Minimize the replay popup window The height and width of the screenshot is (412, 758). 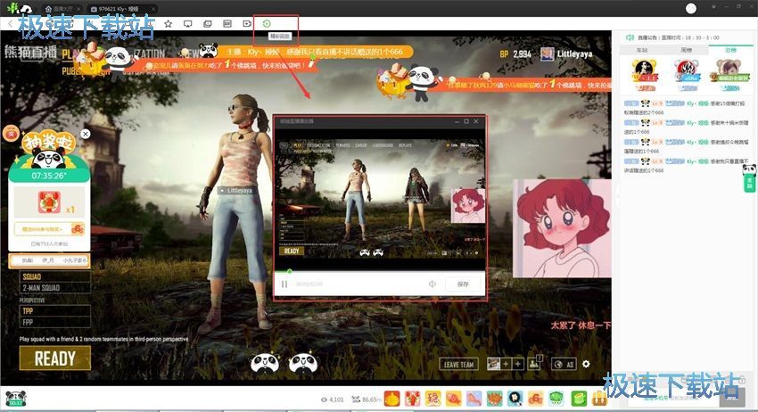[x=457, y=121]
